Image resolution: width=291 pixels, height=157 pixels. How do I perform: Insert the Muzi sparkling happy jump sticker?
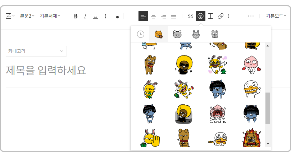(217, 65)
